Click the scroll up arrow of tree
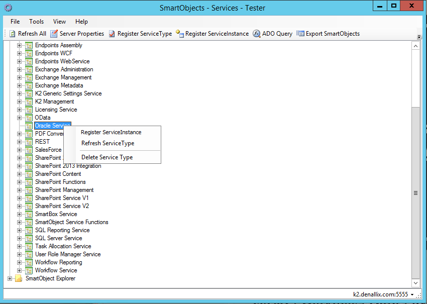This screenshot has height=304, width=427. 415,46
